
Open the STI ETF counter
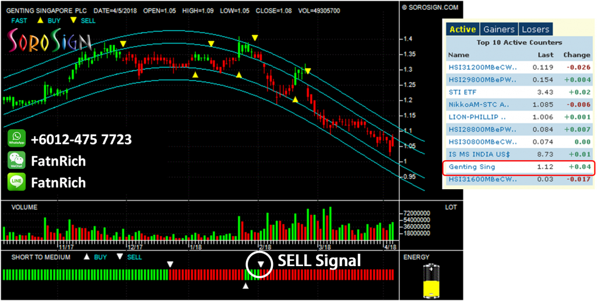(x=462, y=92)
